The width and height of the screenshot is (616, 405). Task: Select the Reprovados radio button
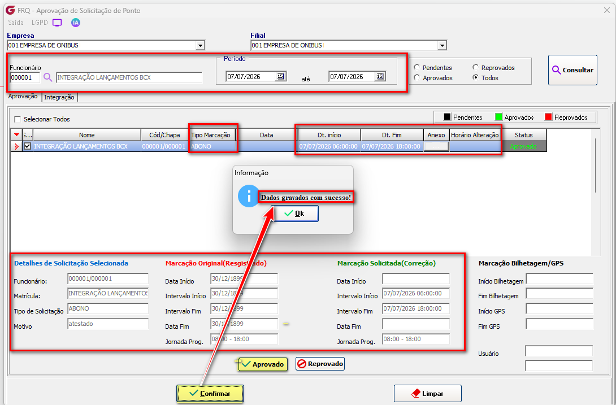click(x=475, y=67)
